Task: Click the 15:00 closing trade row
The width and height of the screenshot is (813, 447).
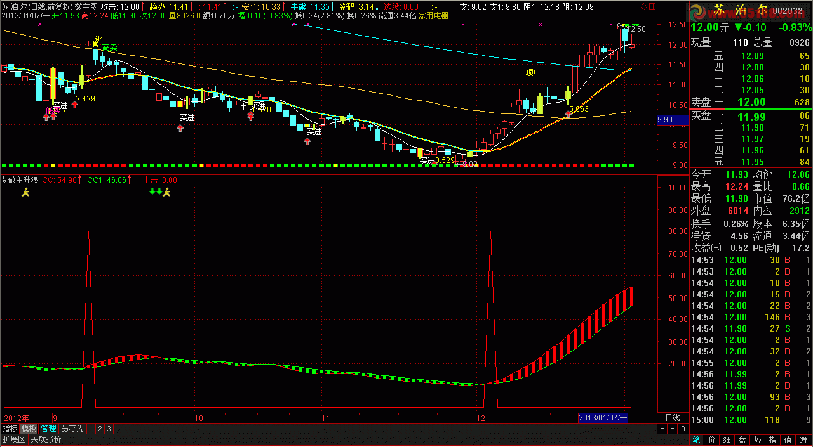Action: (x=751, y=420)
